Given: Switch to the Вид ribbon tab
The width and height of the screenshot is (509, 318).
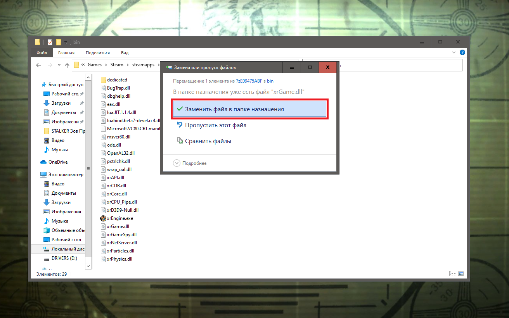Looking at the screenshot, I should (x=125, y=53).
